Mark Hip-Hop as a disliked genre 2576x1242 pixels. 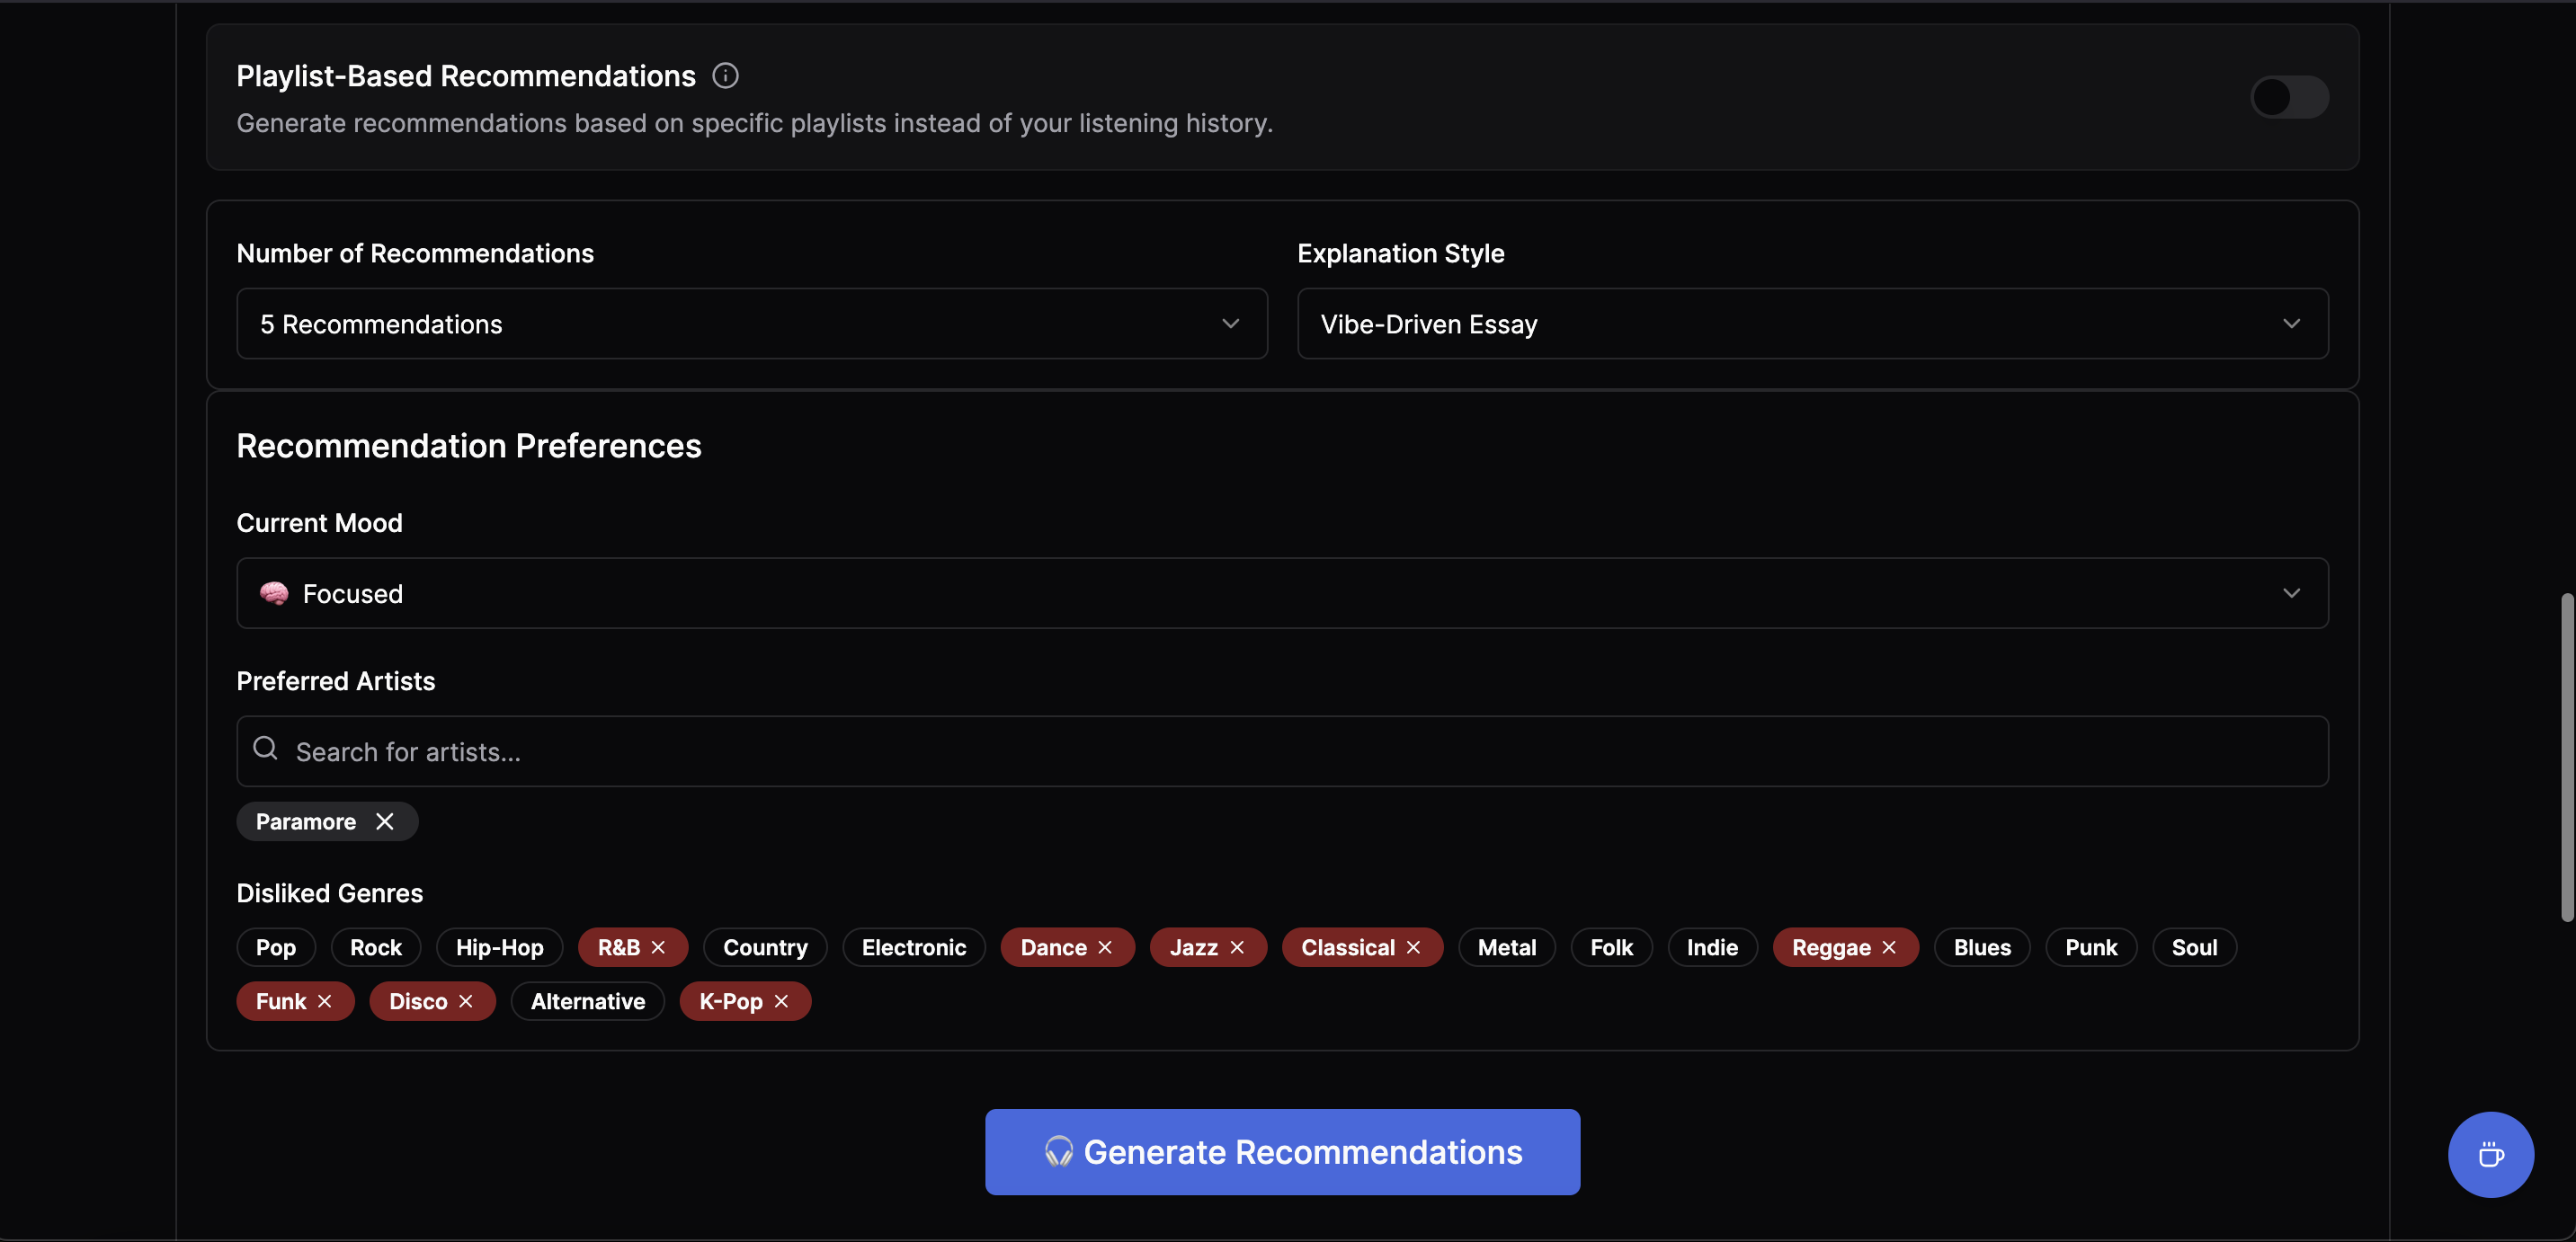[x=499, y=947]
